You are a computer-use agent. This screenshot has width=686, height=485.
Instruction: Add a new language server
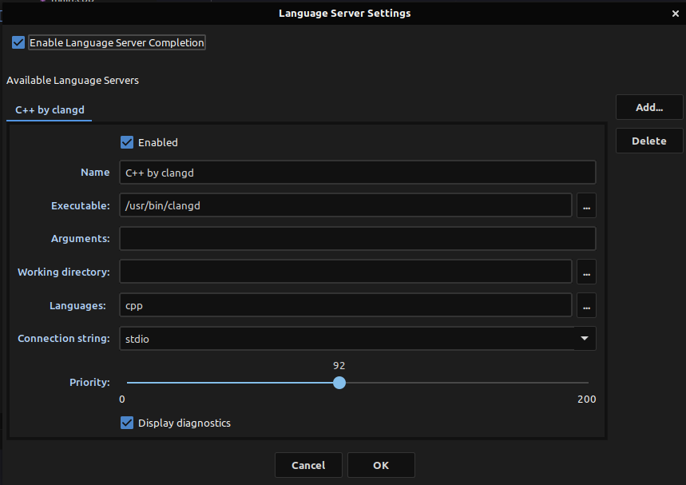[x=648, y=106]
